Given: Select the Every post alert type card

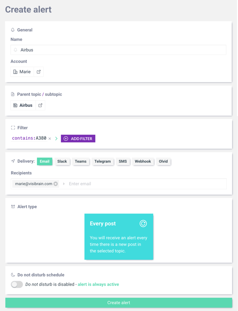Looking at the screenshot, I should (x=119, y=237).
